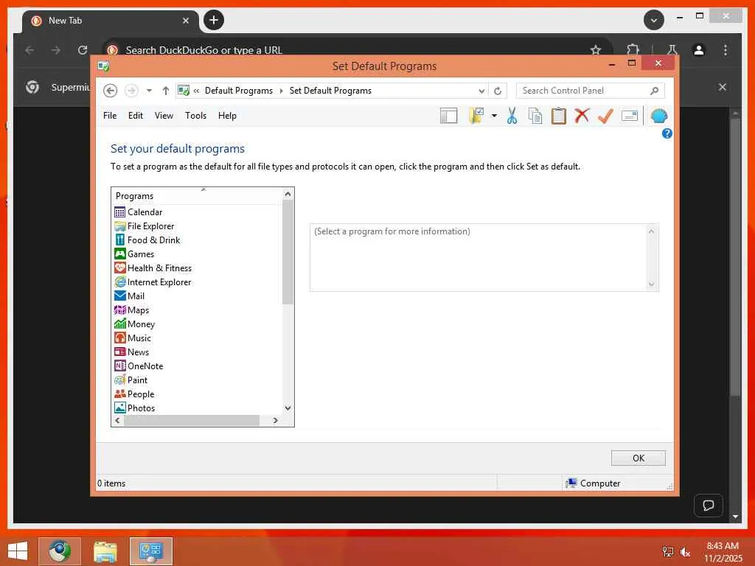Open browser three-dot menu
Image resolution: width=755 pixels, height=566 pixels.
coord(726,50)
